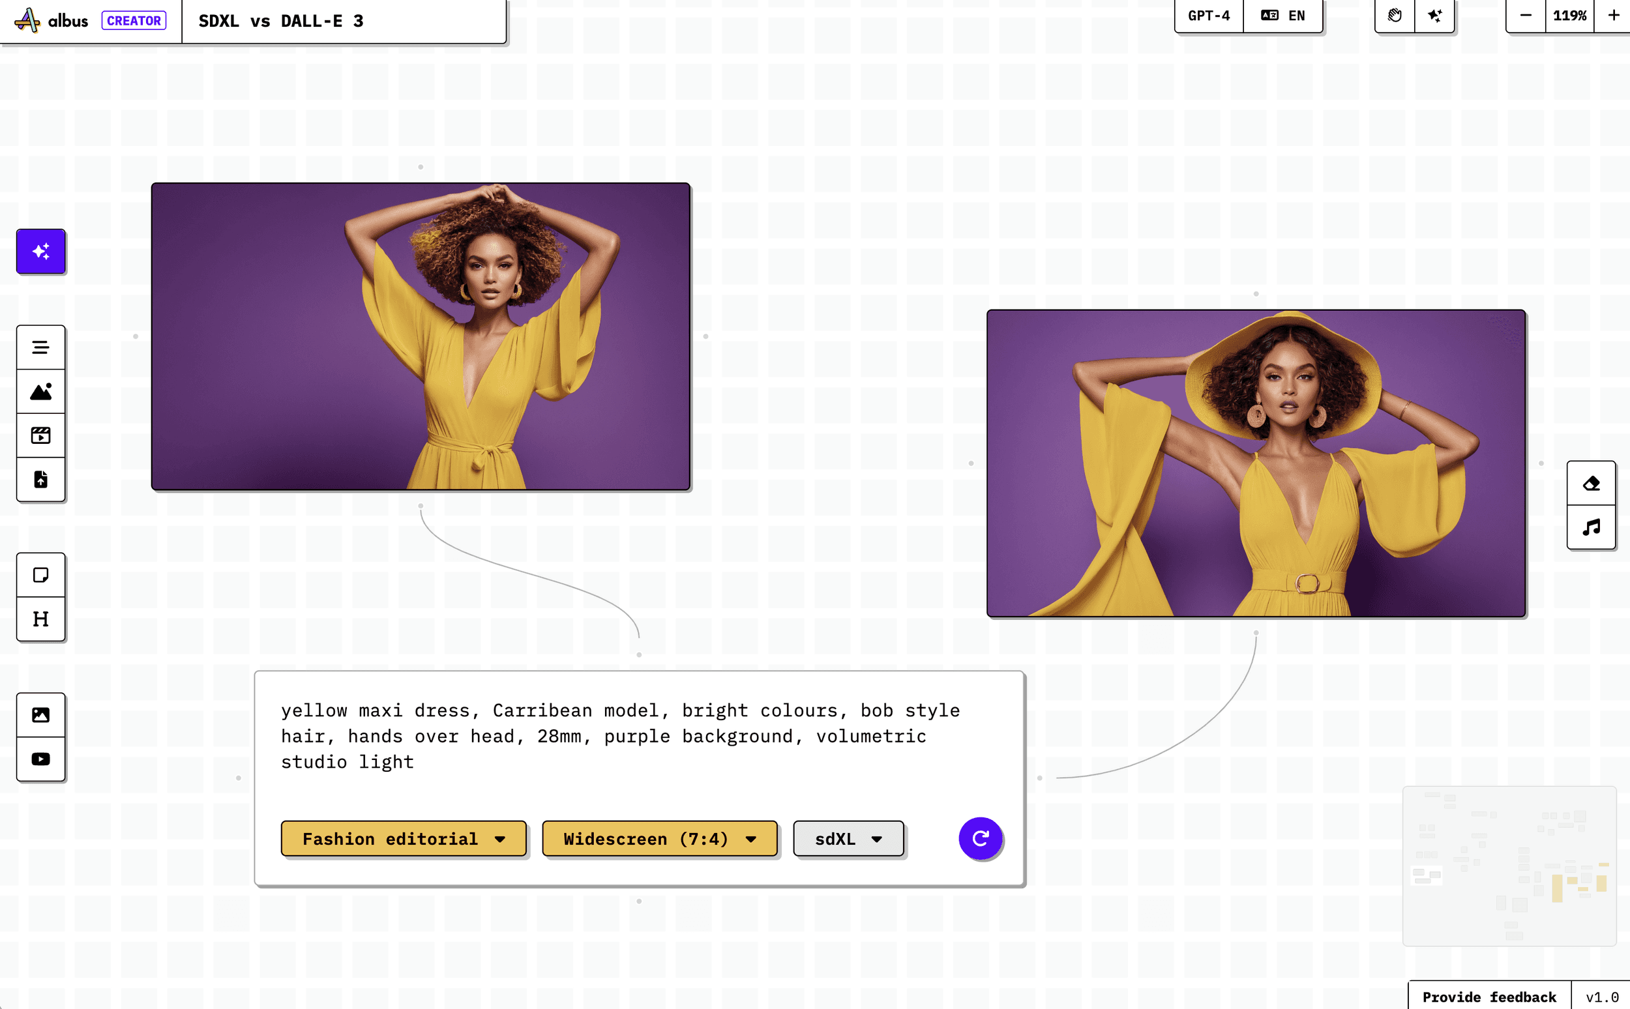Select the image mountain tool icon

click(x=40, y=392)
